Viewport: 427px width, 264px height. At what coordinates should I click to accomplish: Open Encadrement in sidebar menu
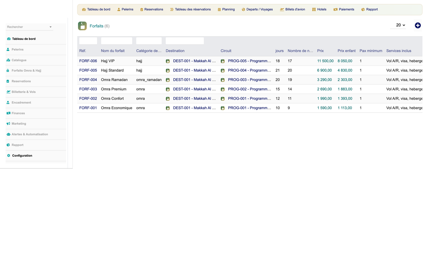click(x=21, y=103)
